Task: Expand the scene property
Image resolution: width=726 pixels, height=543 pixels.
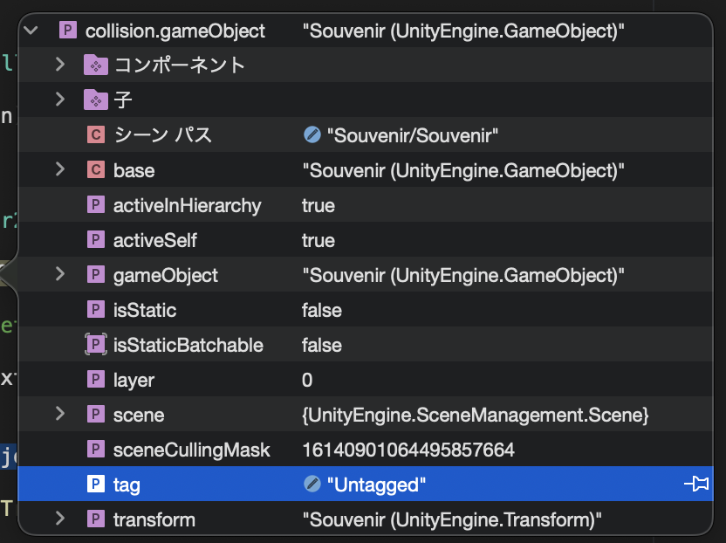Action: 59,414
